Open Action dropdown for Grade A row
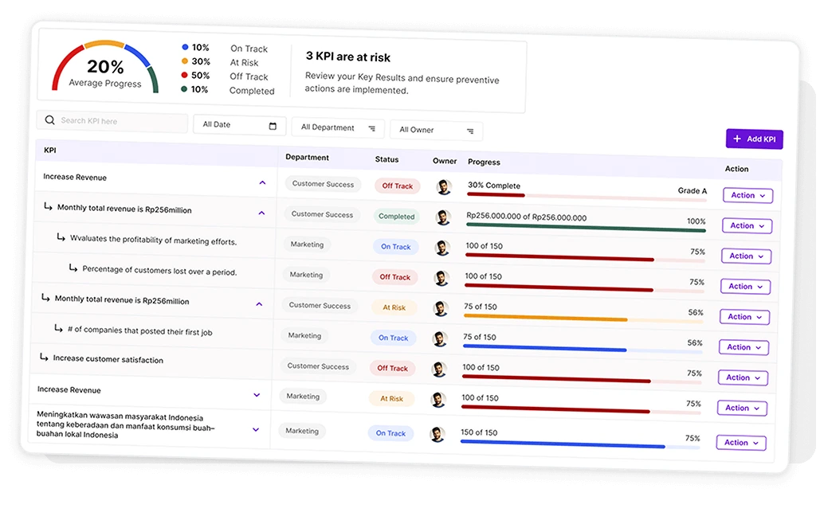The height and width of the screenshot is (524, 820). pos(747,195)
